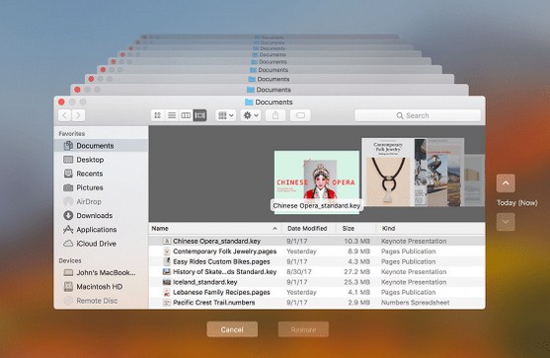Select Contemporary Folk Jewelry.pages file
Viewport: 550px width, 358px height.
click(x=317, y=251)
